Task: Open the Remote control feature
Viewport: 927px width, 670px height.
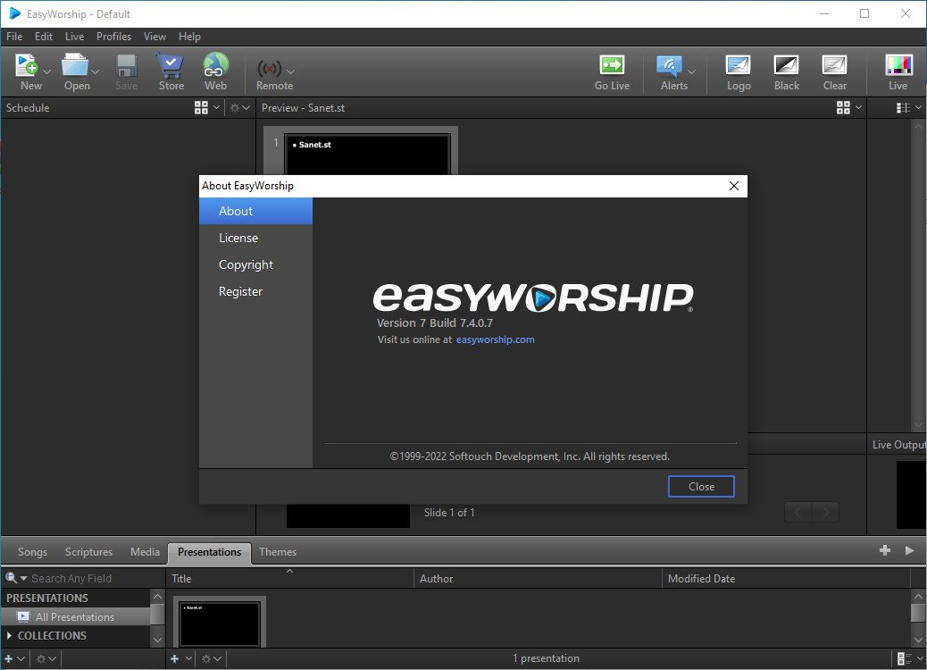Action: 268,71
